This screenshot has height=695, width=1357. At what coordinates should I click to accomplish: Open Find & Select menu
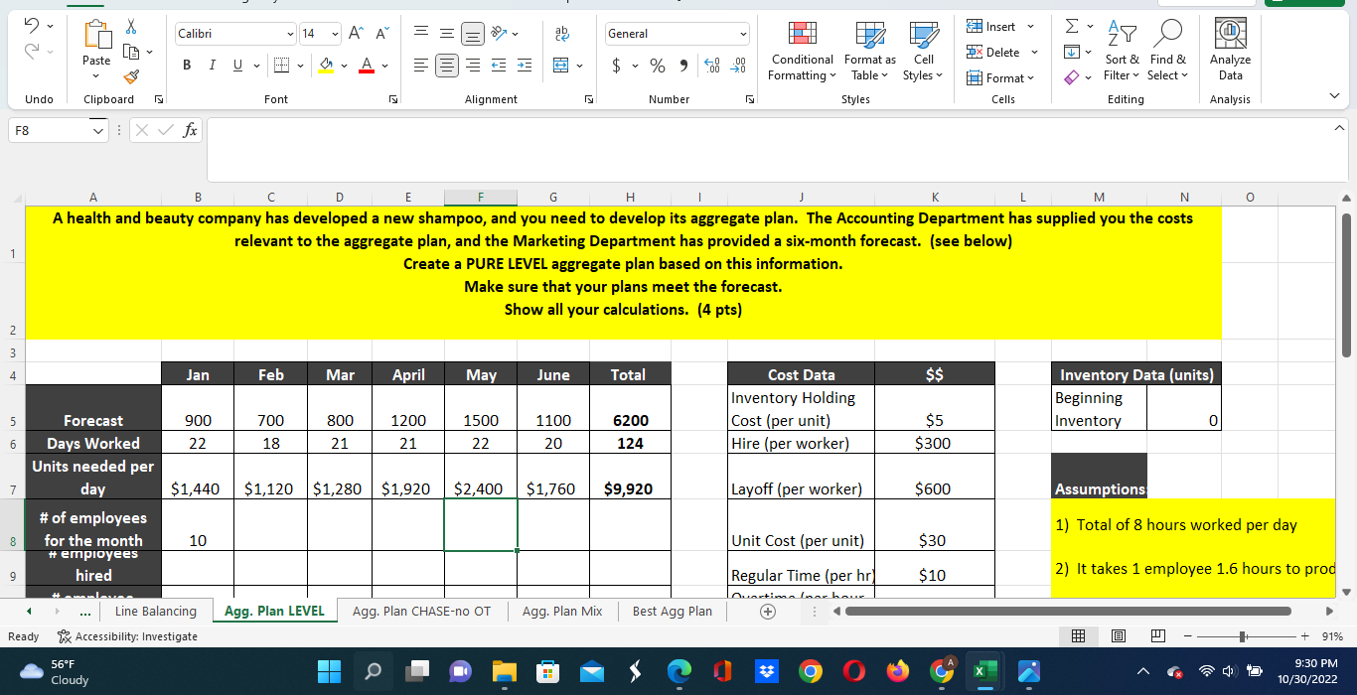pyautogui.click(x=1167, y=52)
